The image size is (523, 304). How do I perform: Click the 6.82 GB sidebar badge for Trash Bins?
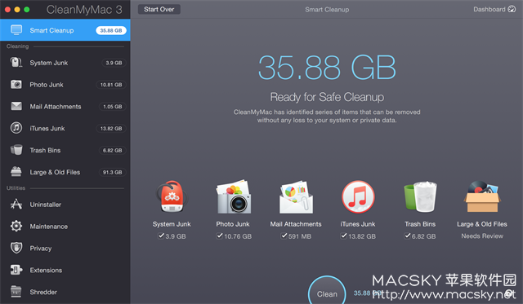click(113, 150)
